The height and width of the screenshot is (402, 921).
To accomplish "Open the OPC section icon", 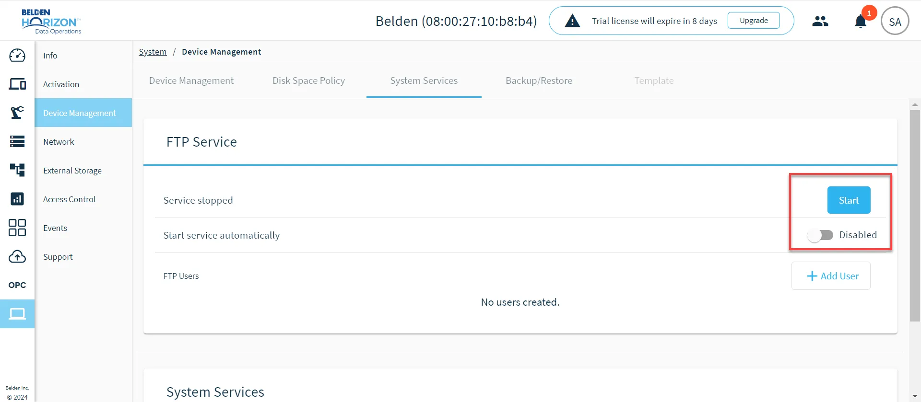I will click(17, 285).
